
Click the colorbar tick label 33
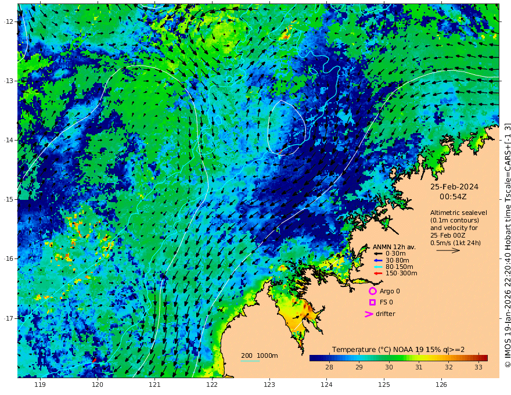tap(478, 367)
